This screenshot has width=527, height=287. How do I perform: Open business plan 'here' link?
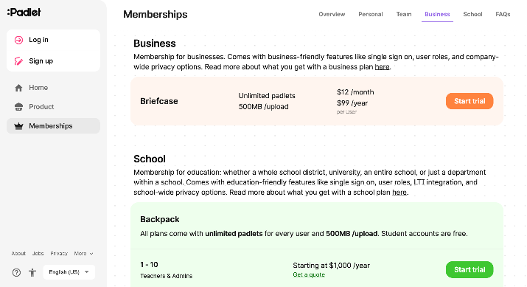(x=382, y=66)
